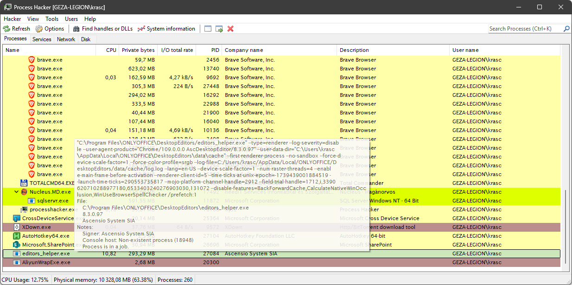This screenshot has width=572, height=285.
Task: Open the View menu
Action: click(33, 19)
